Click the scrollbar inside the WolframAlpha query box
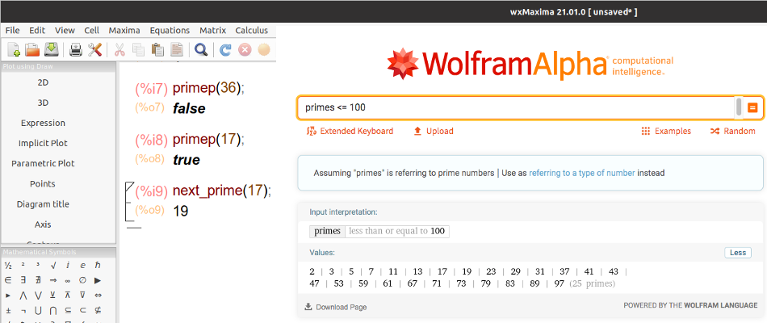Image resolution: width=767 pixels, height=323 pixels. [x=739, y=107]
